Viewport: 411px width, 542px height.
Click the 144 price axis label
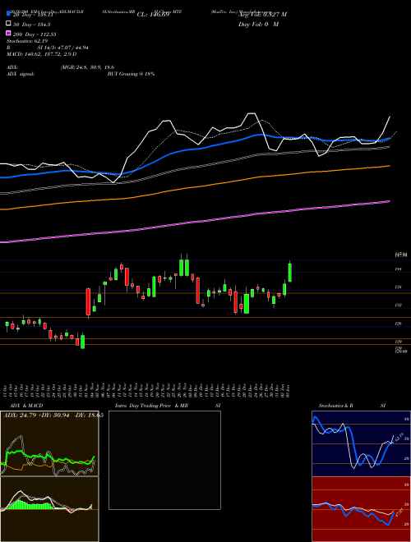[x=398, y=269]
